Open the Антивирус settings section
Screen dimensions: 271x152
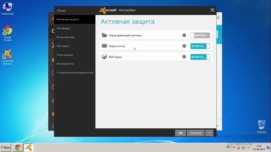click(75, 28)
